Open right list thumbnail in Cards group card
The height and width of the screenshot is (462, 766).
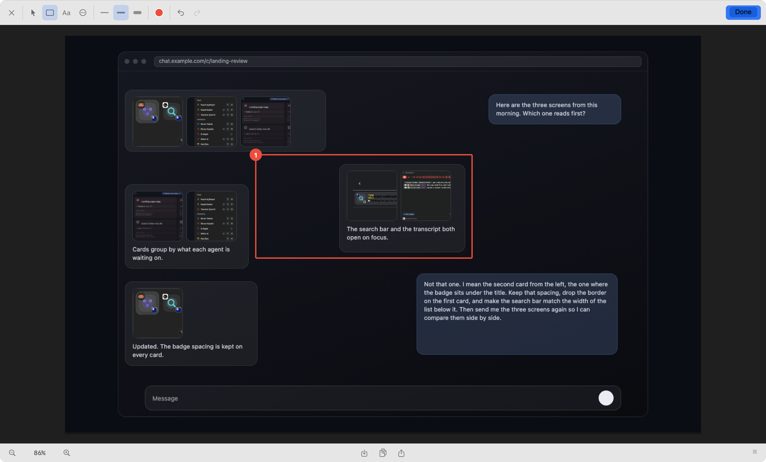coord(211,216)
